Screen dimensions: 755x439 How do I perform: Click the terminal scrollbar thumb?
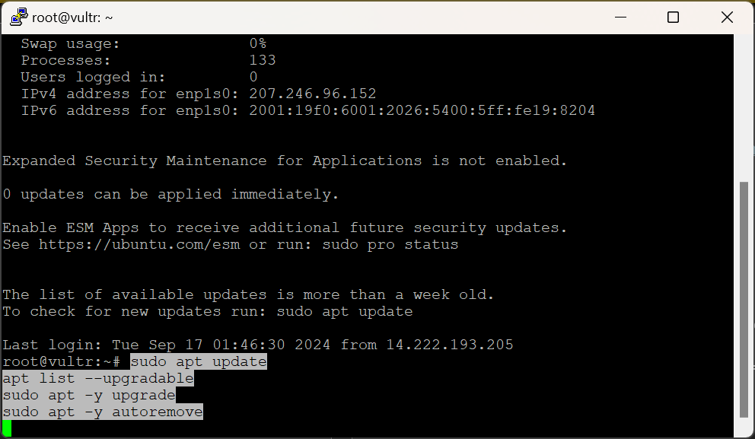click(746, 301)
